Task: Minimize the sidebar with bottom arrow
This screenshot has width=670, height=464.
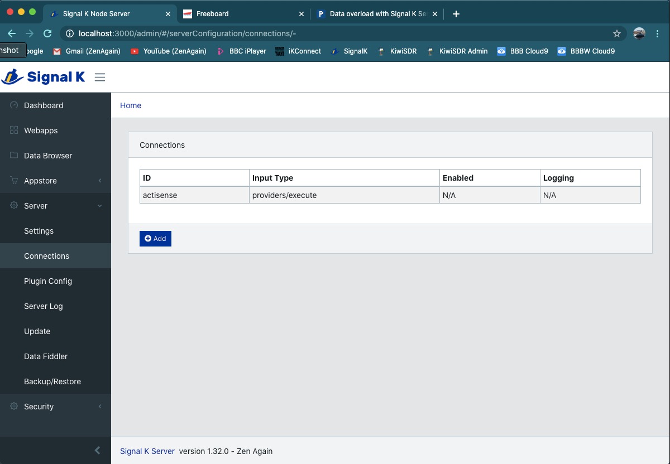Action: 98,450
